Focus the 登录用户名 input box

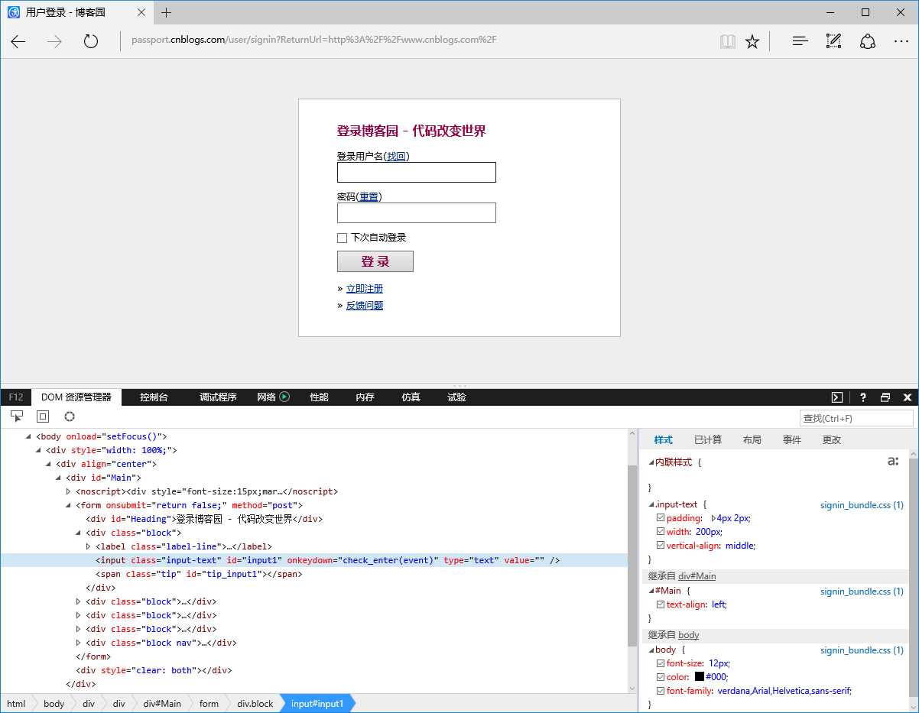pos(417,172)
